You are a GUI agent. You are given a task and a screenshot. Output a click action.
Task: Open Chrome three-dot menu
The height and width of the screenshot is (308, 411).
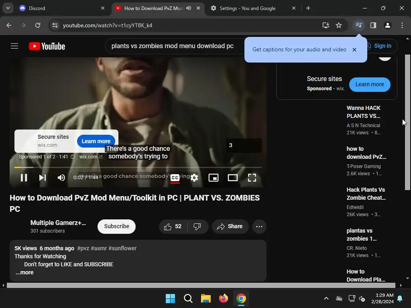[402, 25]
